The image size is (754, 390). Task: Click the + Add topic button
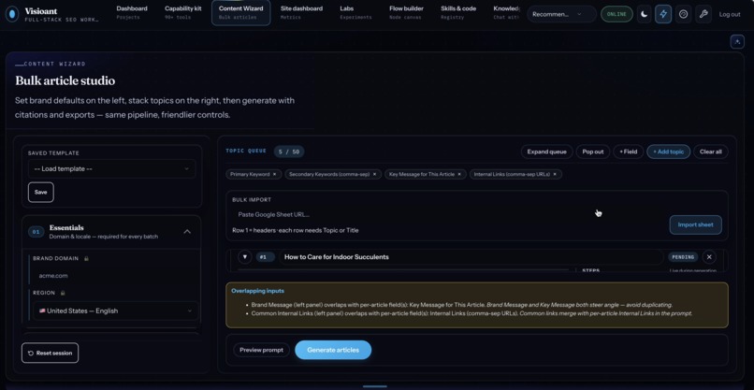click(669, 152)
